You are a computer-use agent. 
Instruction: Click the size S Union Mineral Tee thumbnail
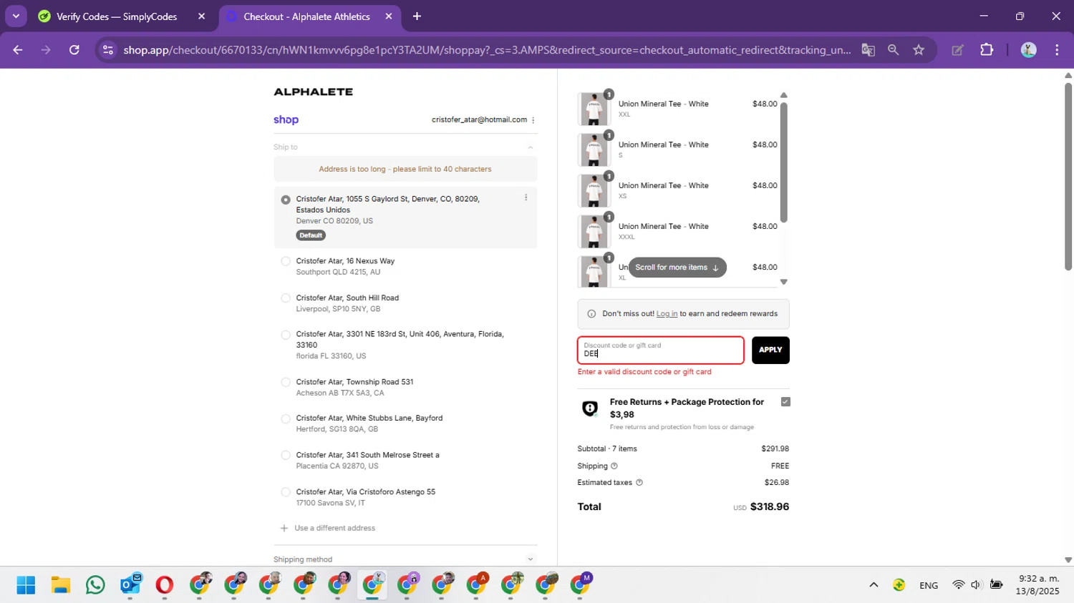(594, 149)
